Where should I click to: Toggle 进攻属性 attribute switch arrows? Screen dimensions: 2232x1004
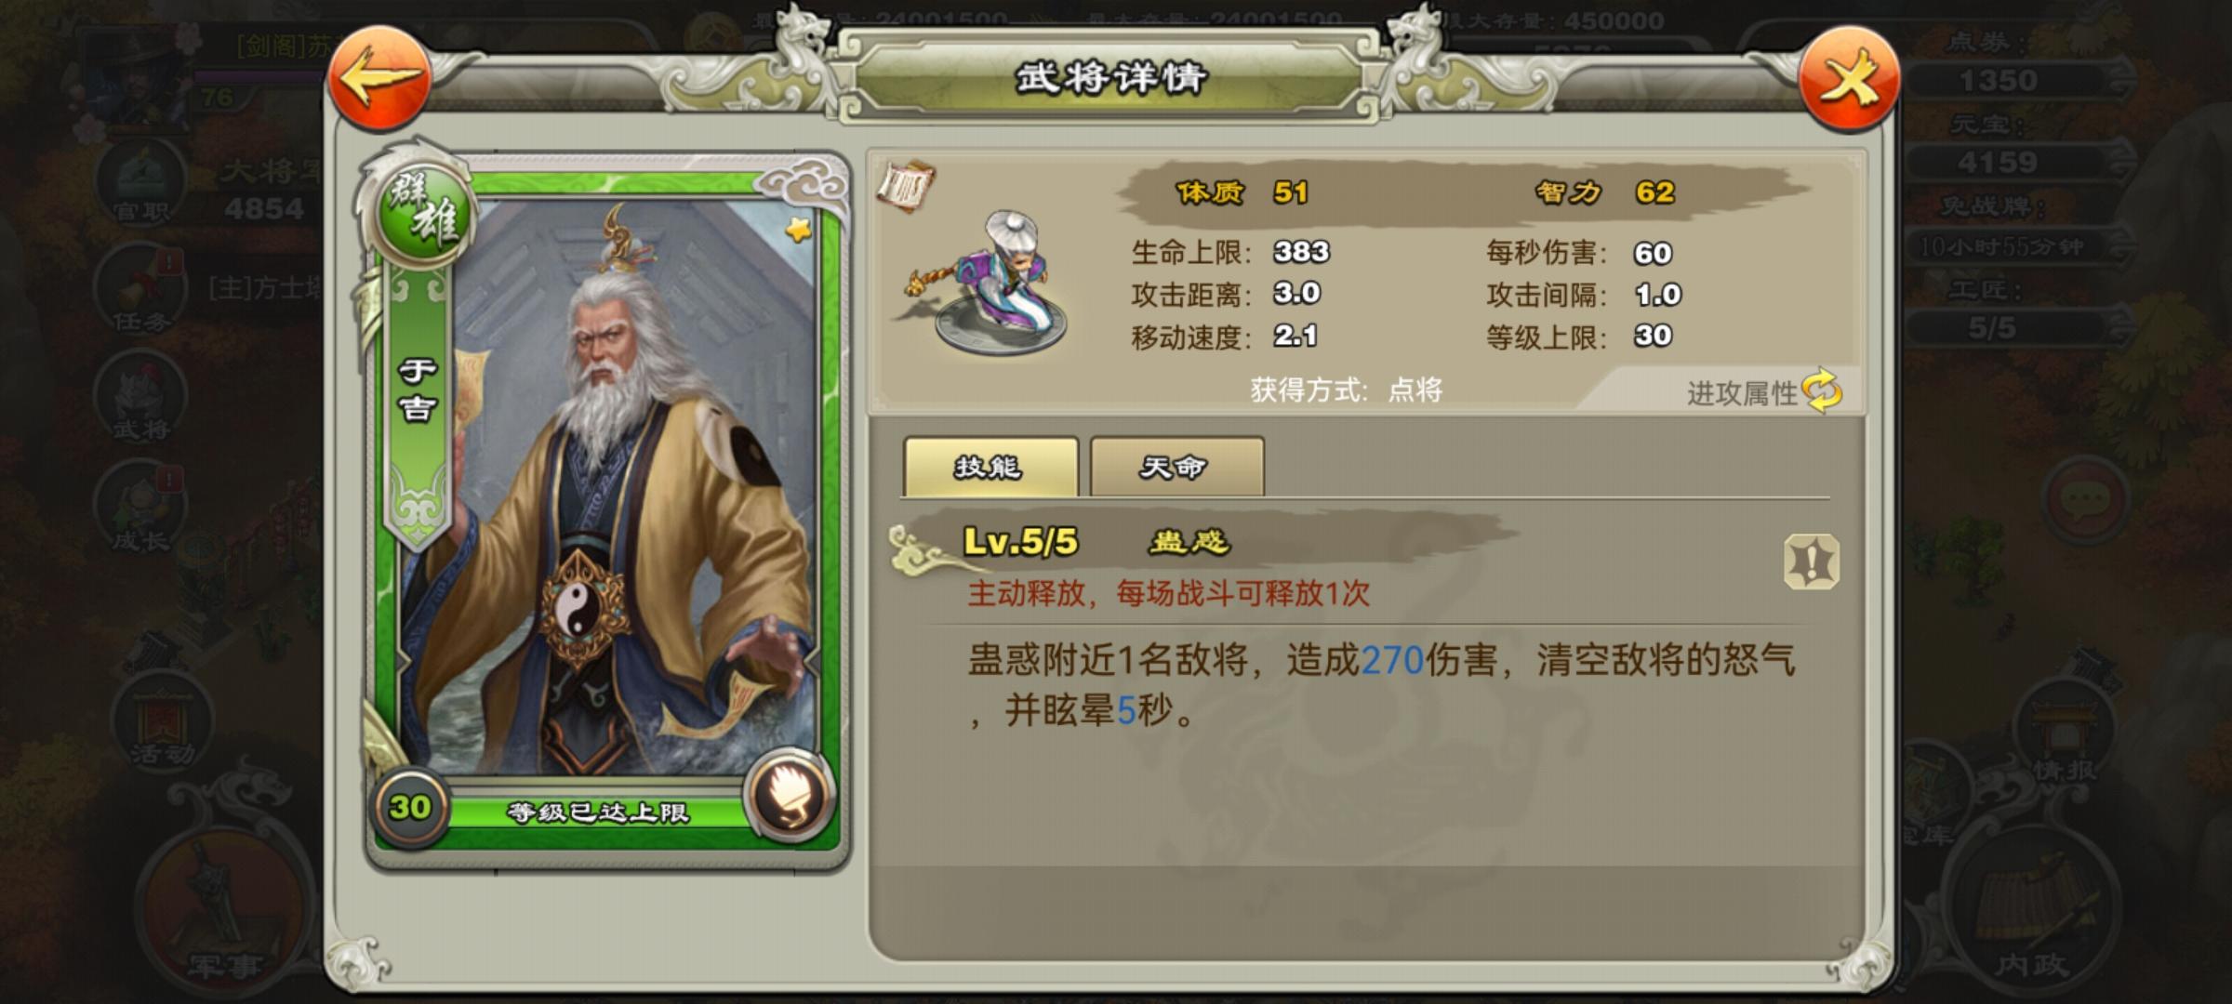(1822, 391)
